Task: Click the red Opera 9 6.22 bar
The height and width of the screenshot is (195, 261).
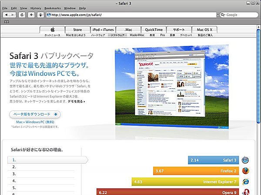Action: [167, 192]
